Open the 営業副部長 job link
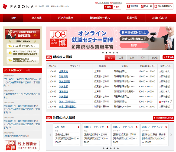 click(64, 82)
